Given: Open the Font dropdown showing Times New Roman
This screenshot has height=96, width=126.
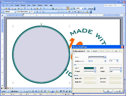Looking at the screenshot, I should pos(29,12).
